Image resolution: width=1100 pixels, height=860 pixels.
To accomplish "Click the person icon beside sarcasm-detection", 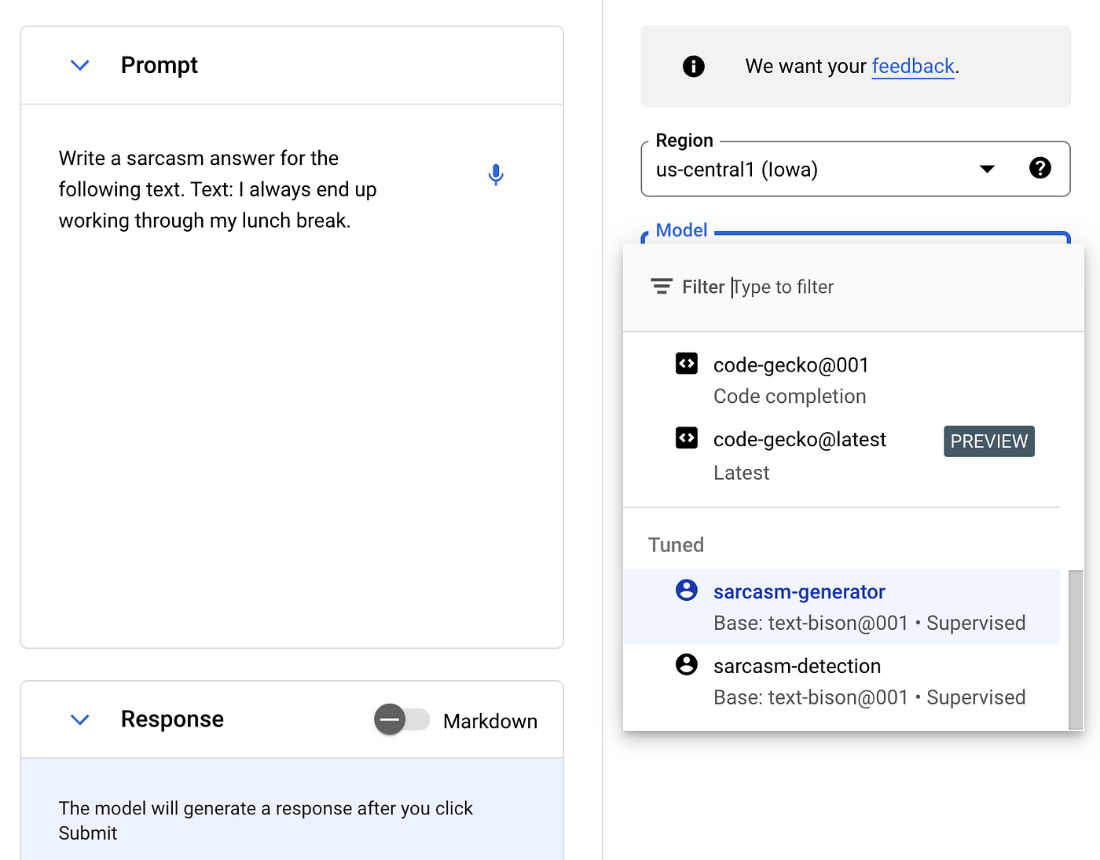I will pos(687,664).
